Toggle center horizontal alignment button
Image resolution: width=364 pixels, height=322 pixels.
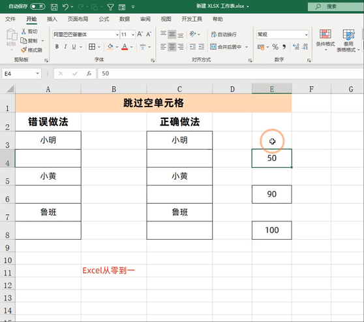tap(172, 47)
